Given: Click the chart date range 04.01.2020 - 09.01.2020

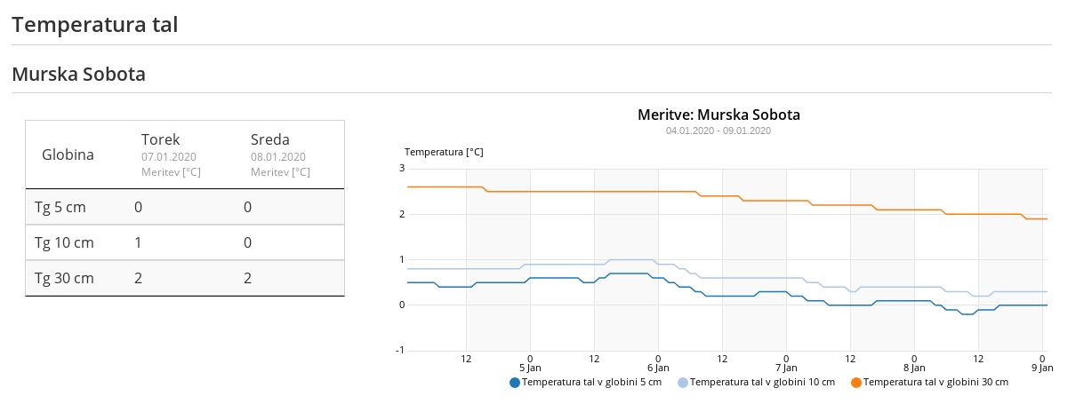Looking at the screenshot, I should (x=719, y=131).
